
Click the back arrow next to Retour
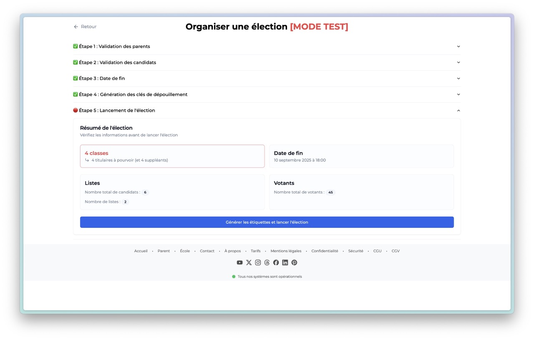tap(75, 26)
